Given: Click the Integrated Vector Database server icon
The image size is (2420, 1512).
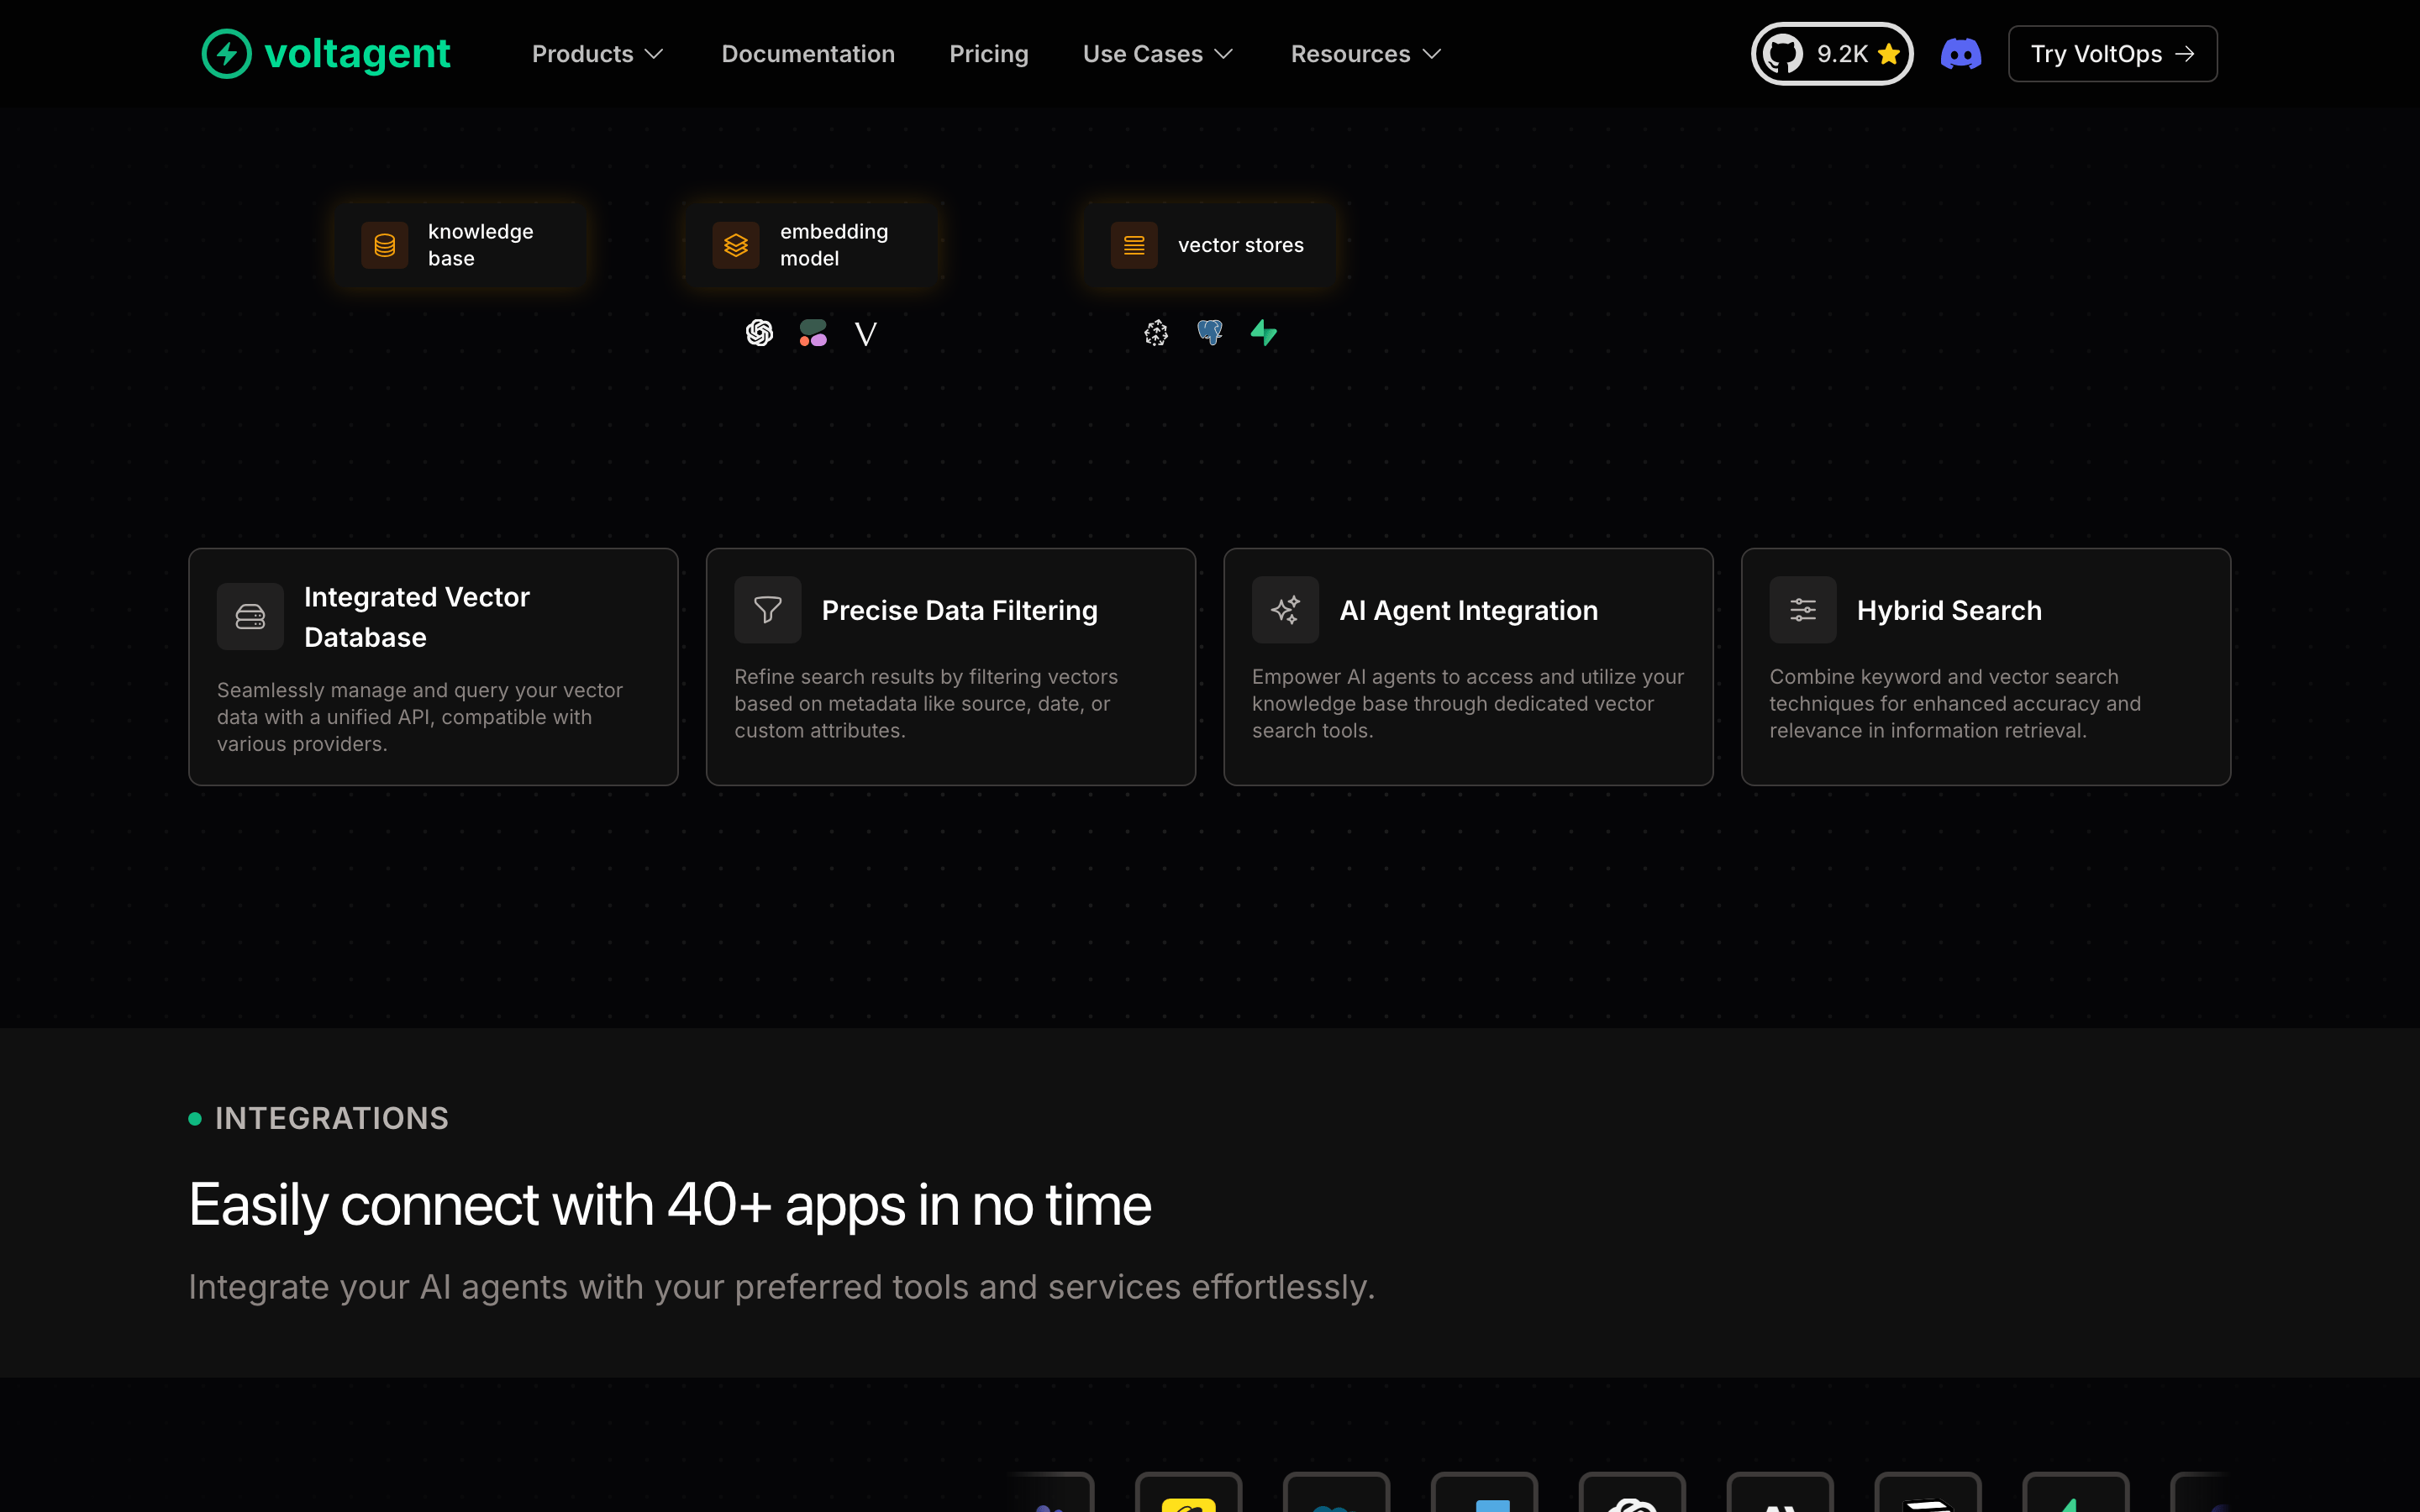Looking at the screenshot, I should (x=250, y=617).
